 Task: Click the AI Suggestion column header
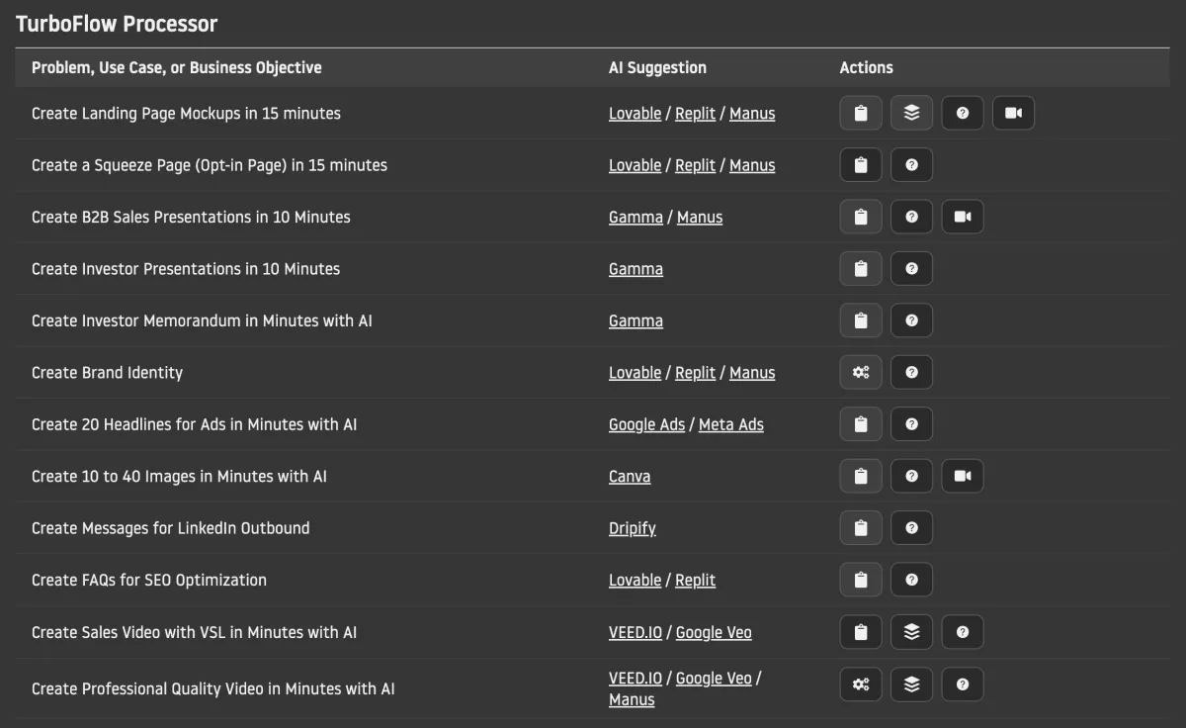[657, 67]
